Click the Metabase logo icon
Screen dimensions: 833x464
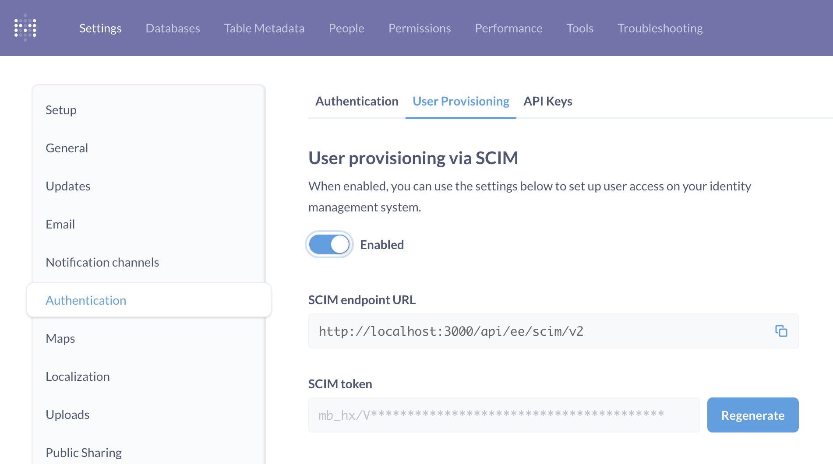click(25, 28)
